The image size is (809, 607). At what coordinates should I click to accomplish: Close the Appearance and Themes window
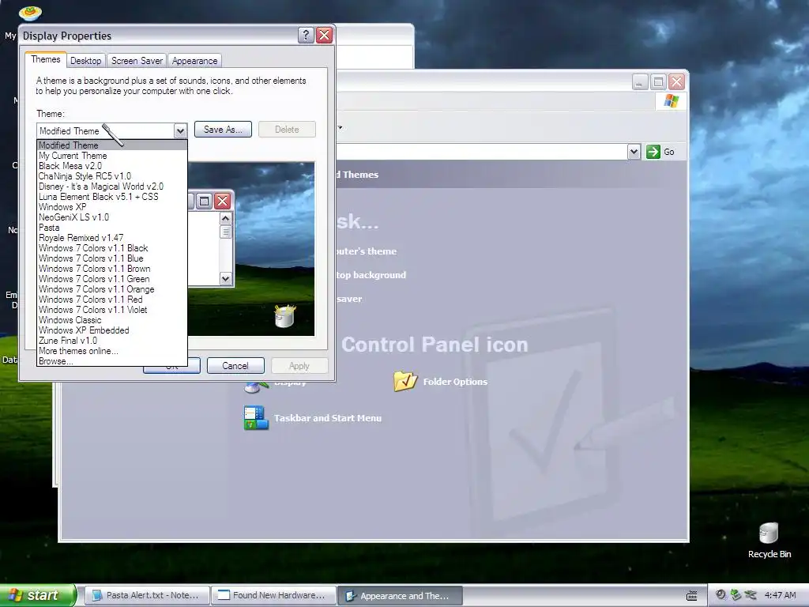coord(676,82)
